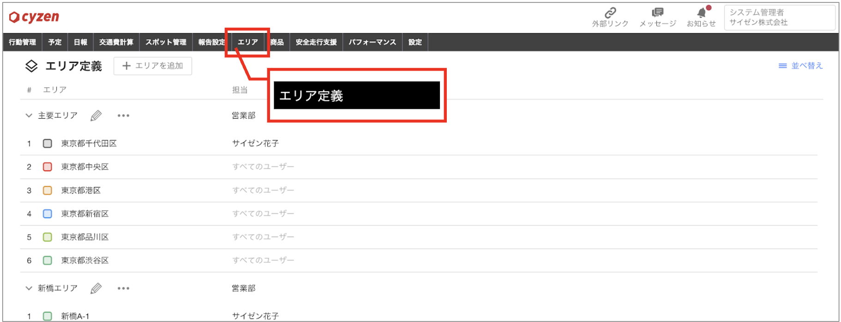Select the 東京都港区 area name

click(x=81, y=190)
